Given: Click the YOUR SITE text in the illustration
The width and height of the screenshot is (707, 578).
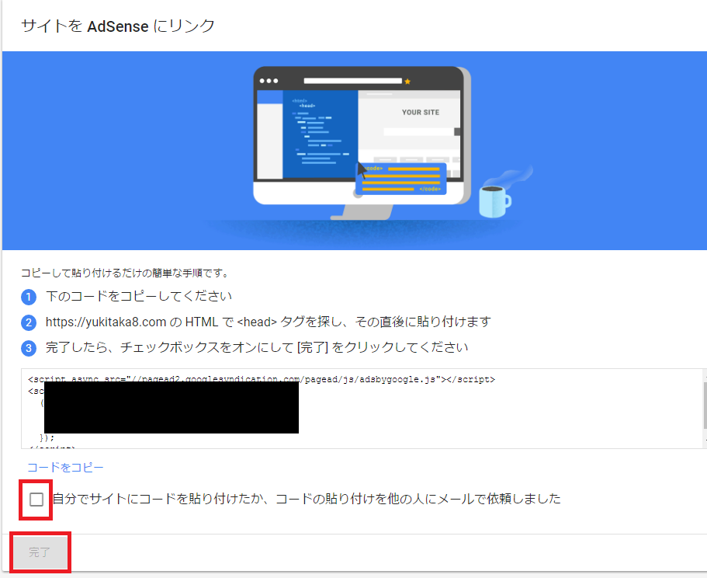Looking at the screenshot, I should (x=420, y=113).
